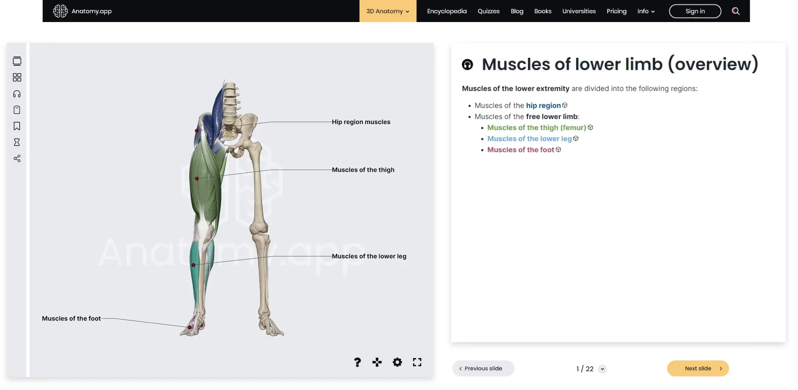Advance using the Next slide button
Screen dimensions: 798x390
(x=697, y=368)
